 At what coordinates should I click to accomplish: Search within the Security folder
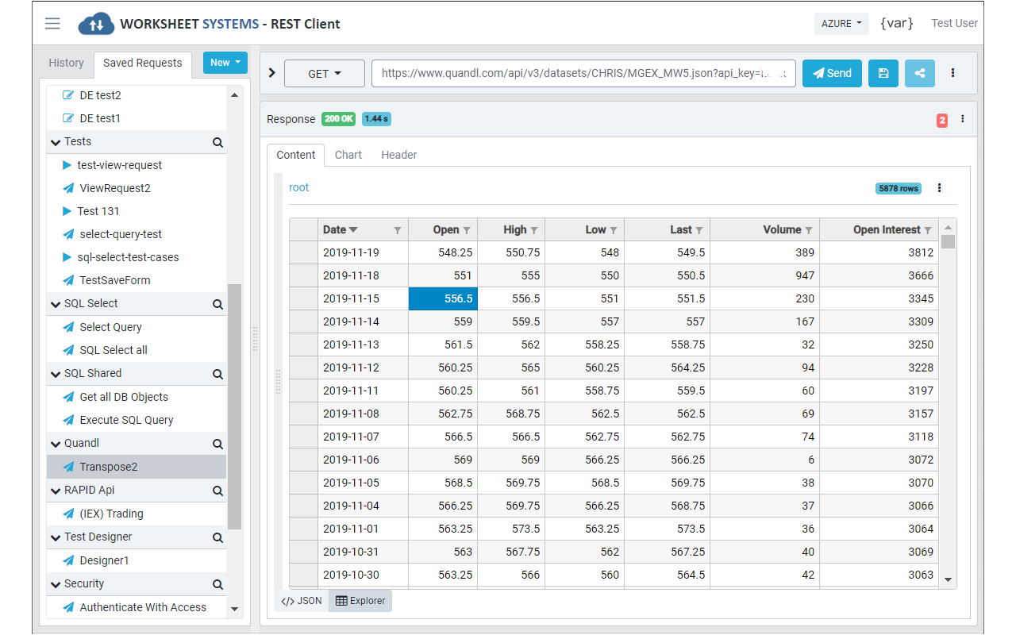coord(217,585)
